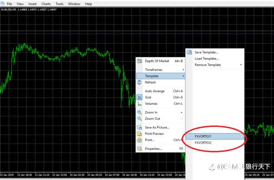Click the 24 Jan 05:10 time label

(95, 175)
